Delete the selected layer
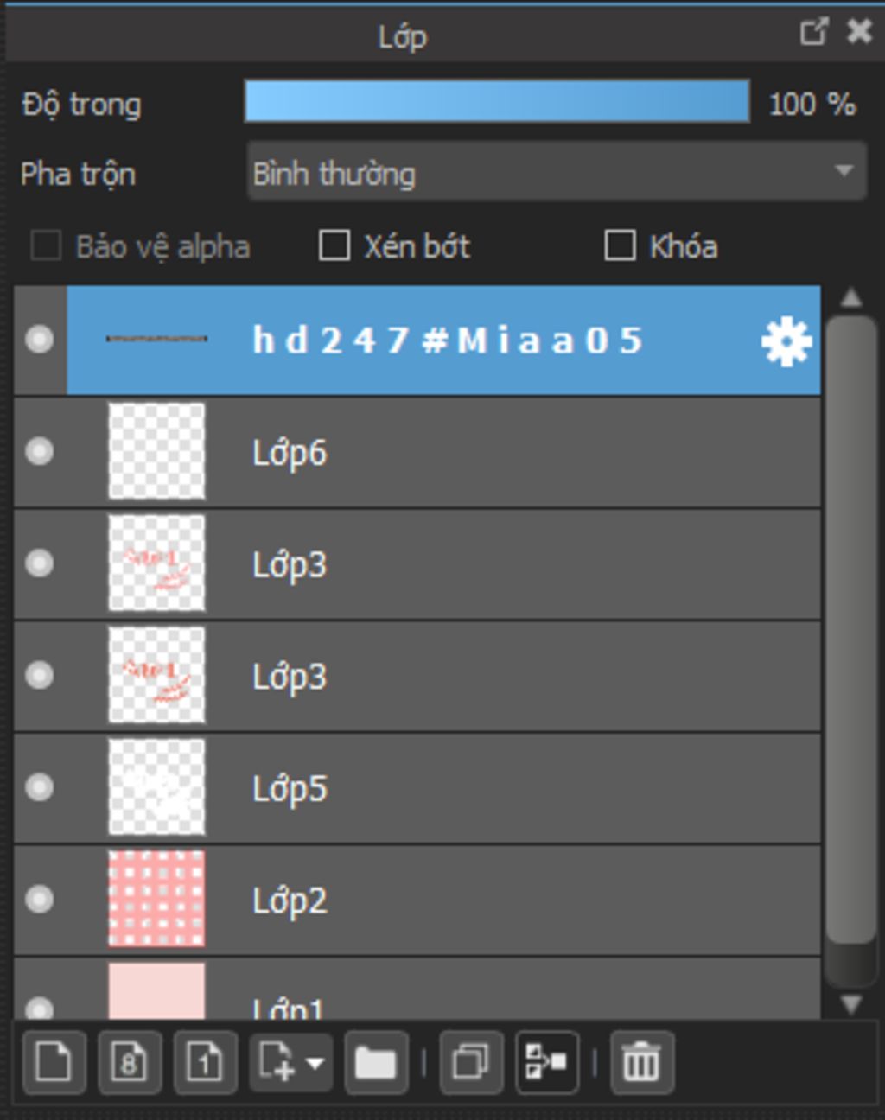Image resolution: width=885 pixels, height=1120 pixels. pos(641,1062)
